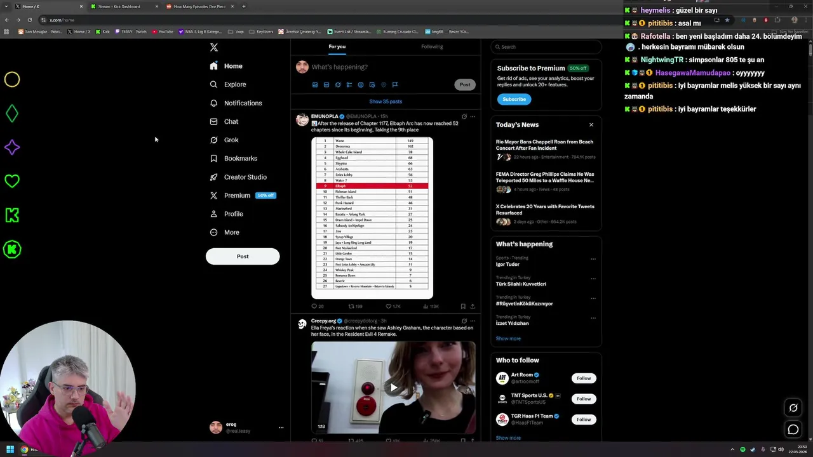Switch to the How Many Episodes One Piece tab
Viewport: 813px width, 457px height.
coord(199,6)
